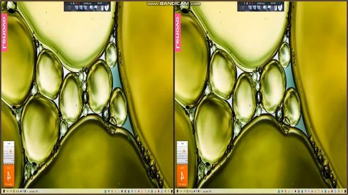Click the pink Lenovo badge in the right desktop copy

(178, 32)
